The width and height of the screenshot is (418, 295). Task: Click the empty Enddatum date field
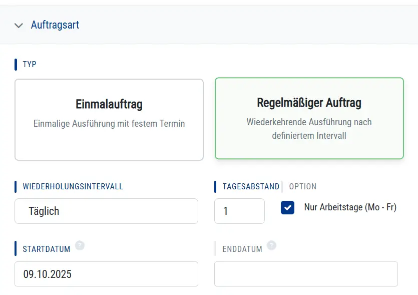tap(306, 274)
